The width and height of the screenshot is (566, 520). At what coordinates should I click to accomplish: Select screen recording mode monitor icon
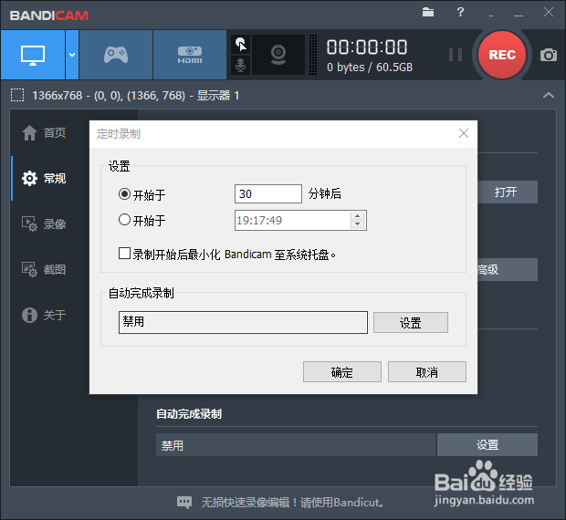pos(33,55)
